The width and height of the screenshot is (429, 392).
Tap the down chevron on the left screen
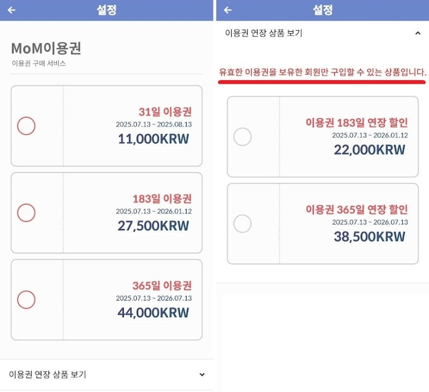[x=202, y=374]
